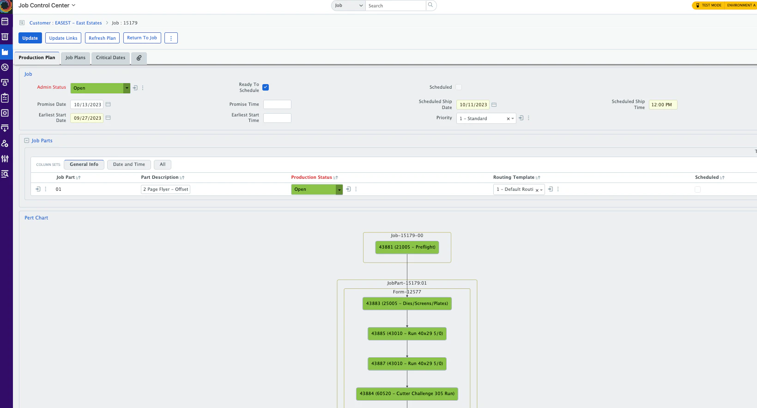Toggle the Ready To Schedule checkbox
The width and height of the screenshot is (757, 408).
(266, 87)
